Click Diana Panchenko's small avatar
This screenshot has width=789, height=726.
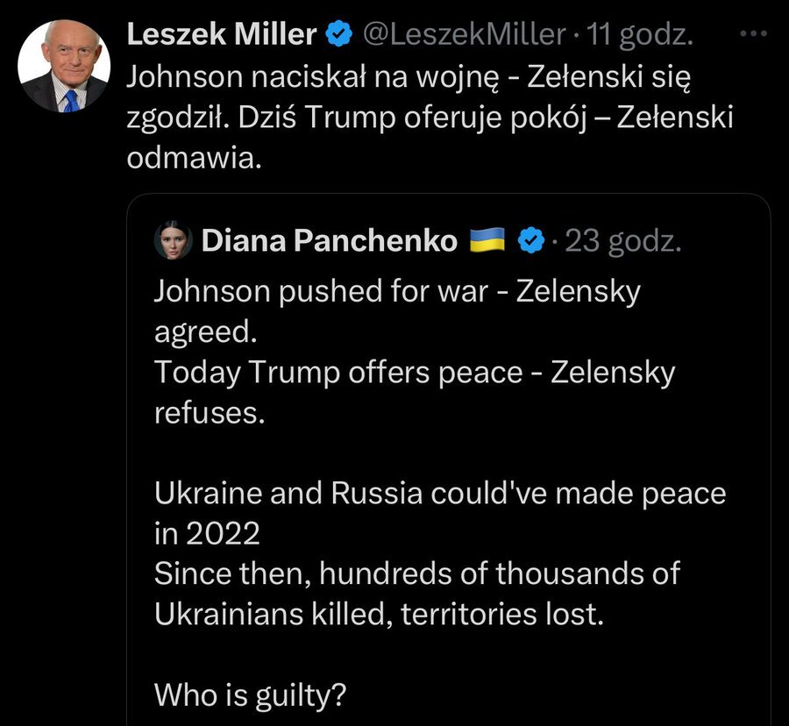pos(173,240)
